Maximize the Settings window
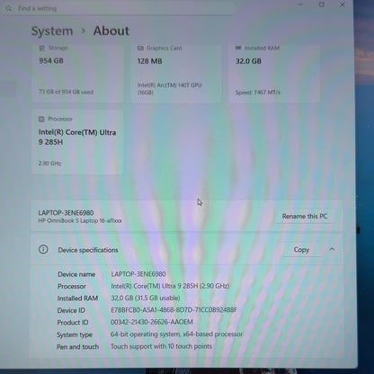This screenshot has width=374, height=374. [322, 4]
